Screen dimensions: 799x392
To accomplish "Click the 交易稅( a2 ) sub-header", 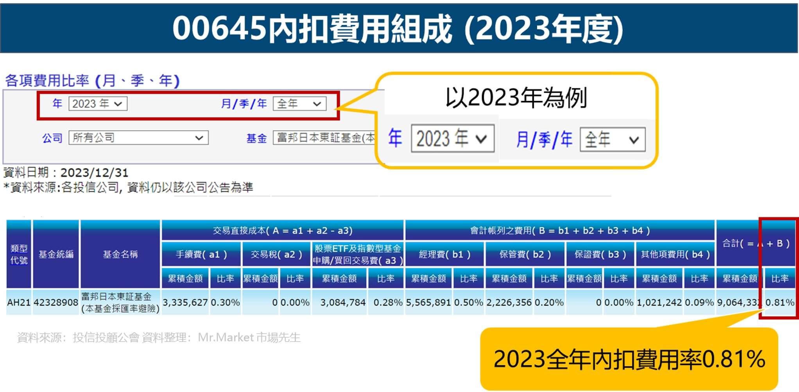I will 276,254.
